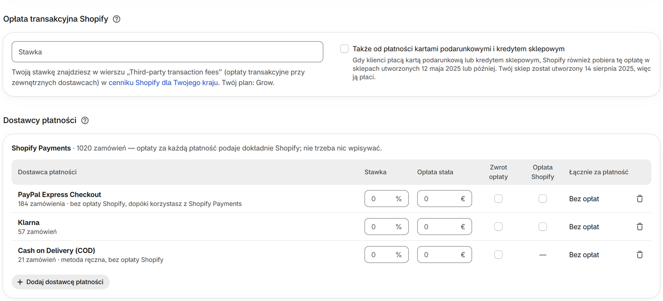Edit Klarna fixed fee euro field
The width and height of the screenshot is (663, 301).
445,227
